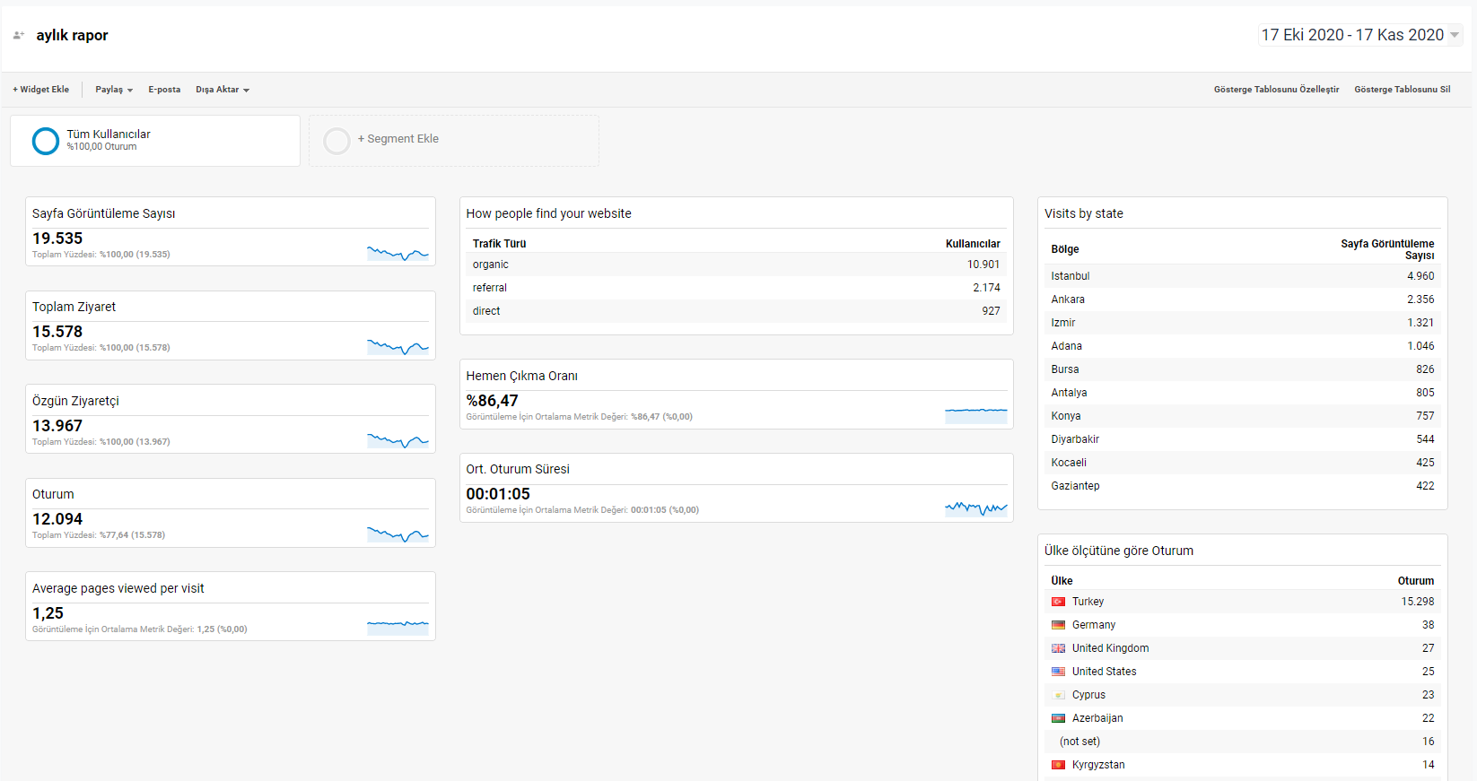Click the Oturum widget sparkline chart
The height and width of the screenshot is (781, 1477).
click(x=398, y=534)
